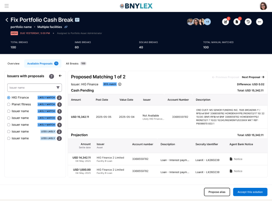Screen dimensions: 272x201
Task: View the +4 additional collaborators
Action: [207, 22]
